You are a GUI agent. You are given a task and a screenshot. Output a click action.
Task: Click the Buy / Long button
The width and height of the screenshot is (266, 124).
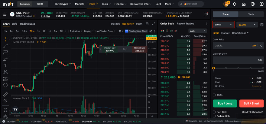225,104
